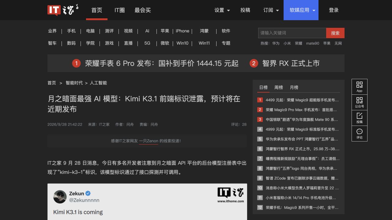Click the tweet image in the article
Viewport: 392px width, 220px height.
tap(147, 202)
